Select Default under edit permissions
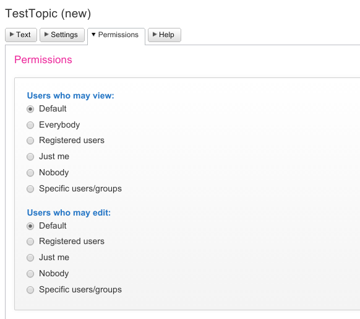This screenshot has height=319, width=360. [x=30, y=226]
